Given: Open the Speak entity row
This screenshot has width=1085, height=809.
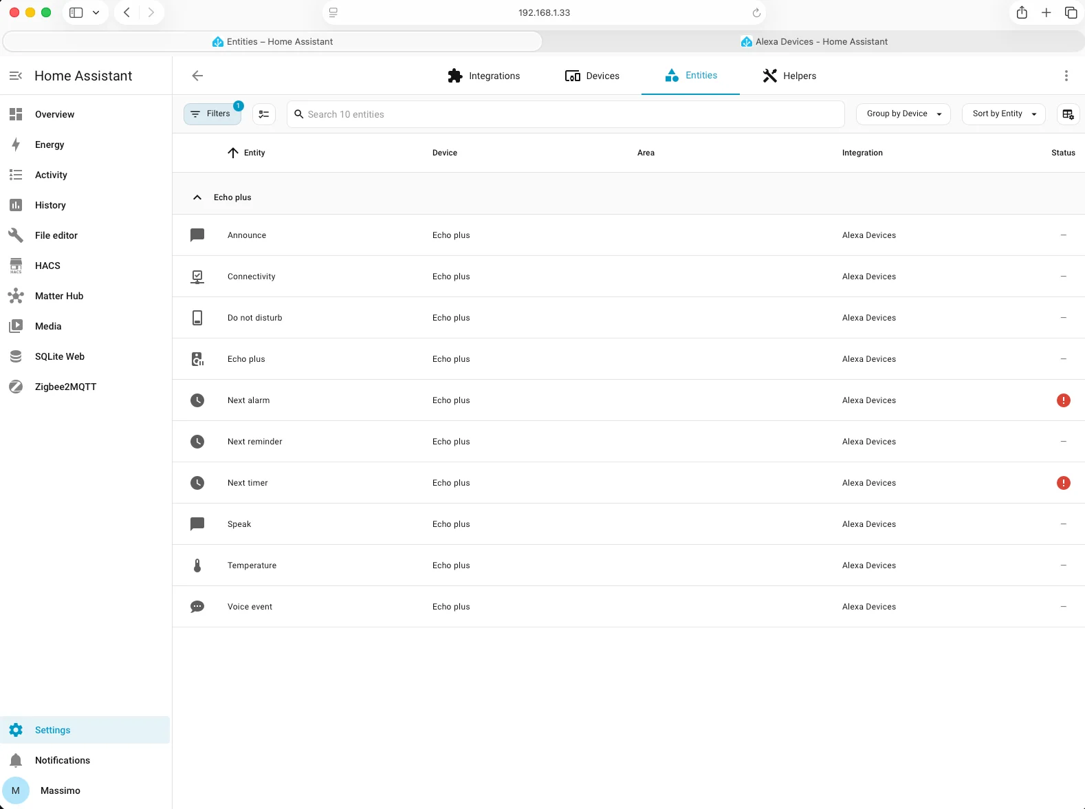Looking at the screenshot, I should (628, 524).
